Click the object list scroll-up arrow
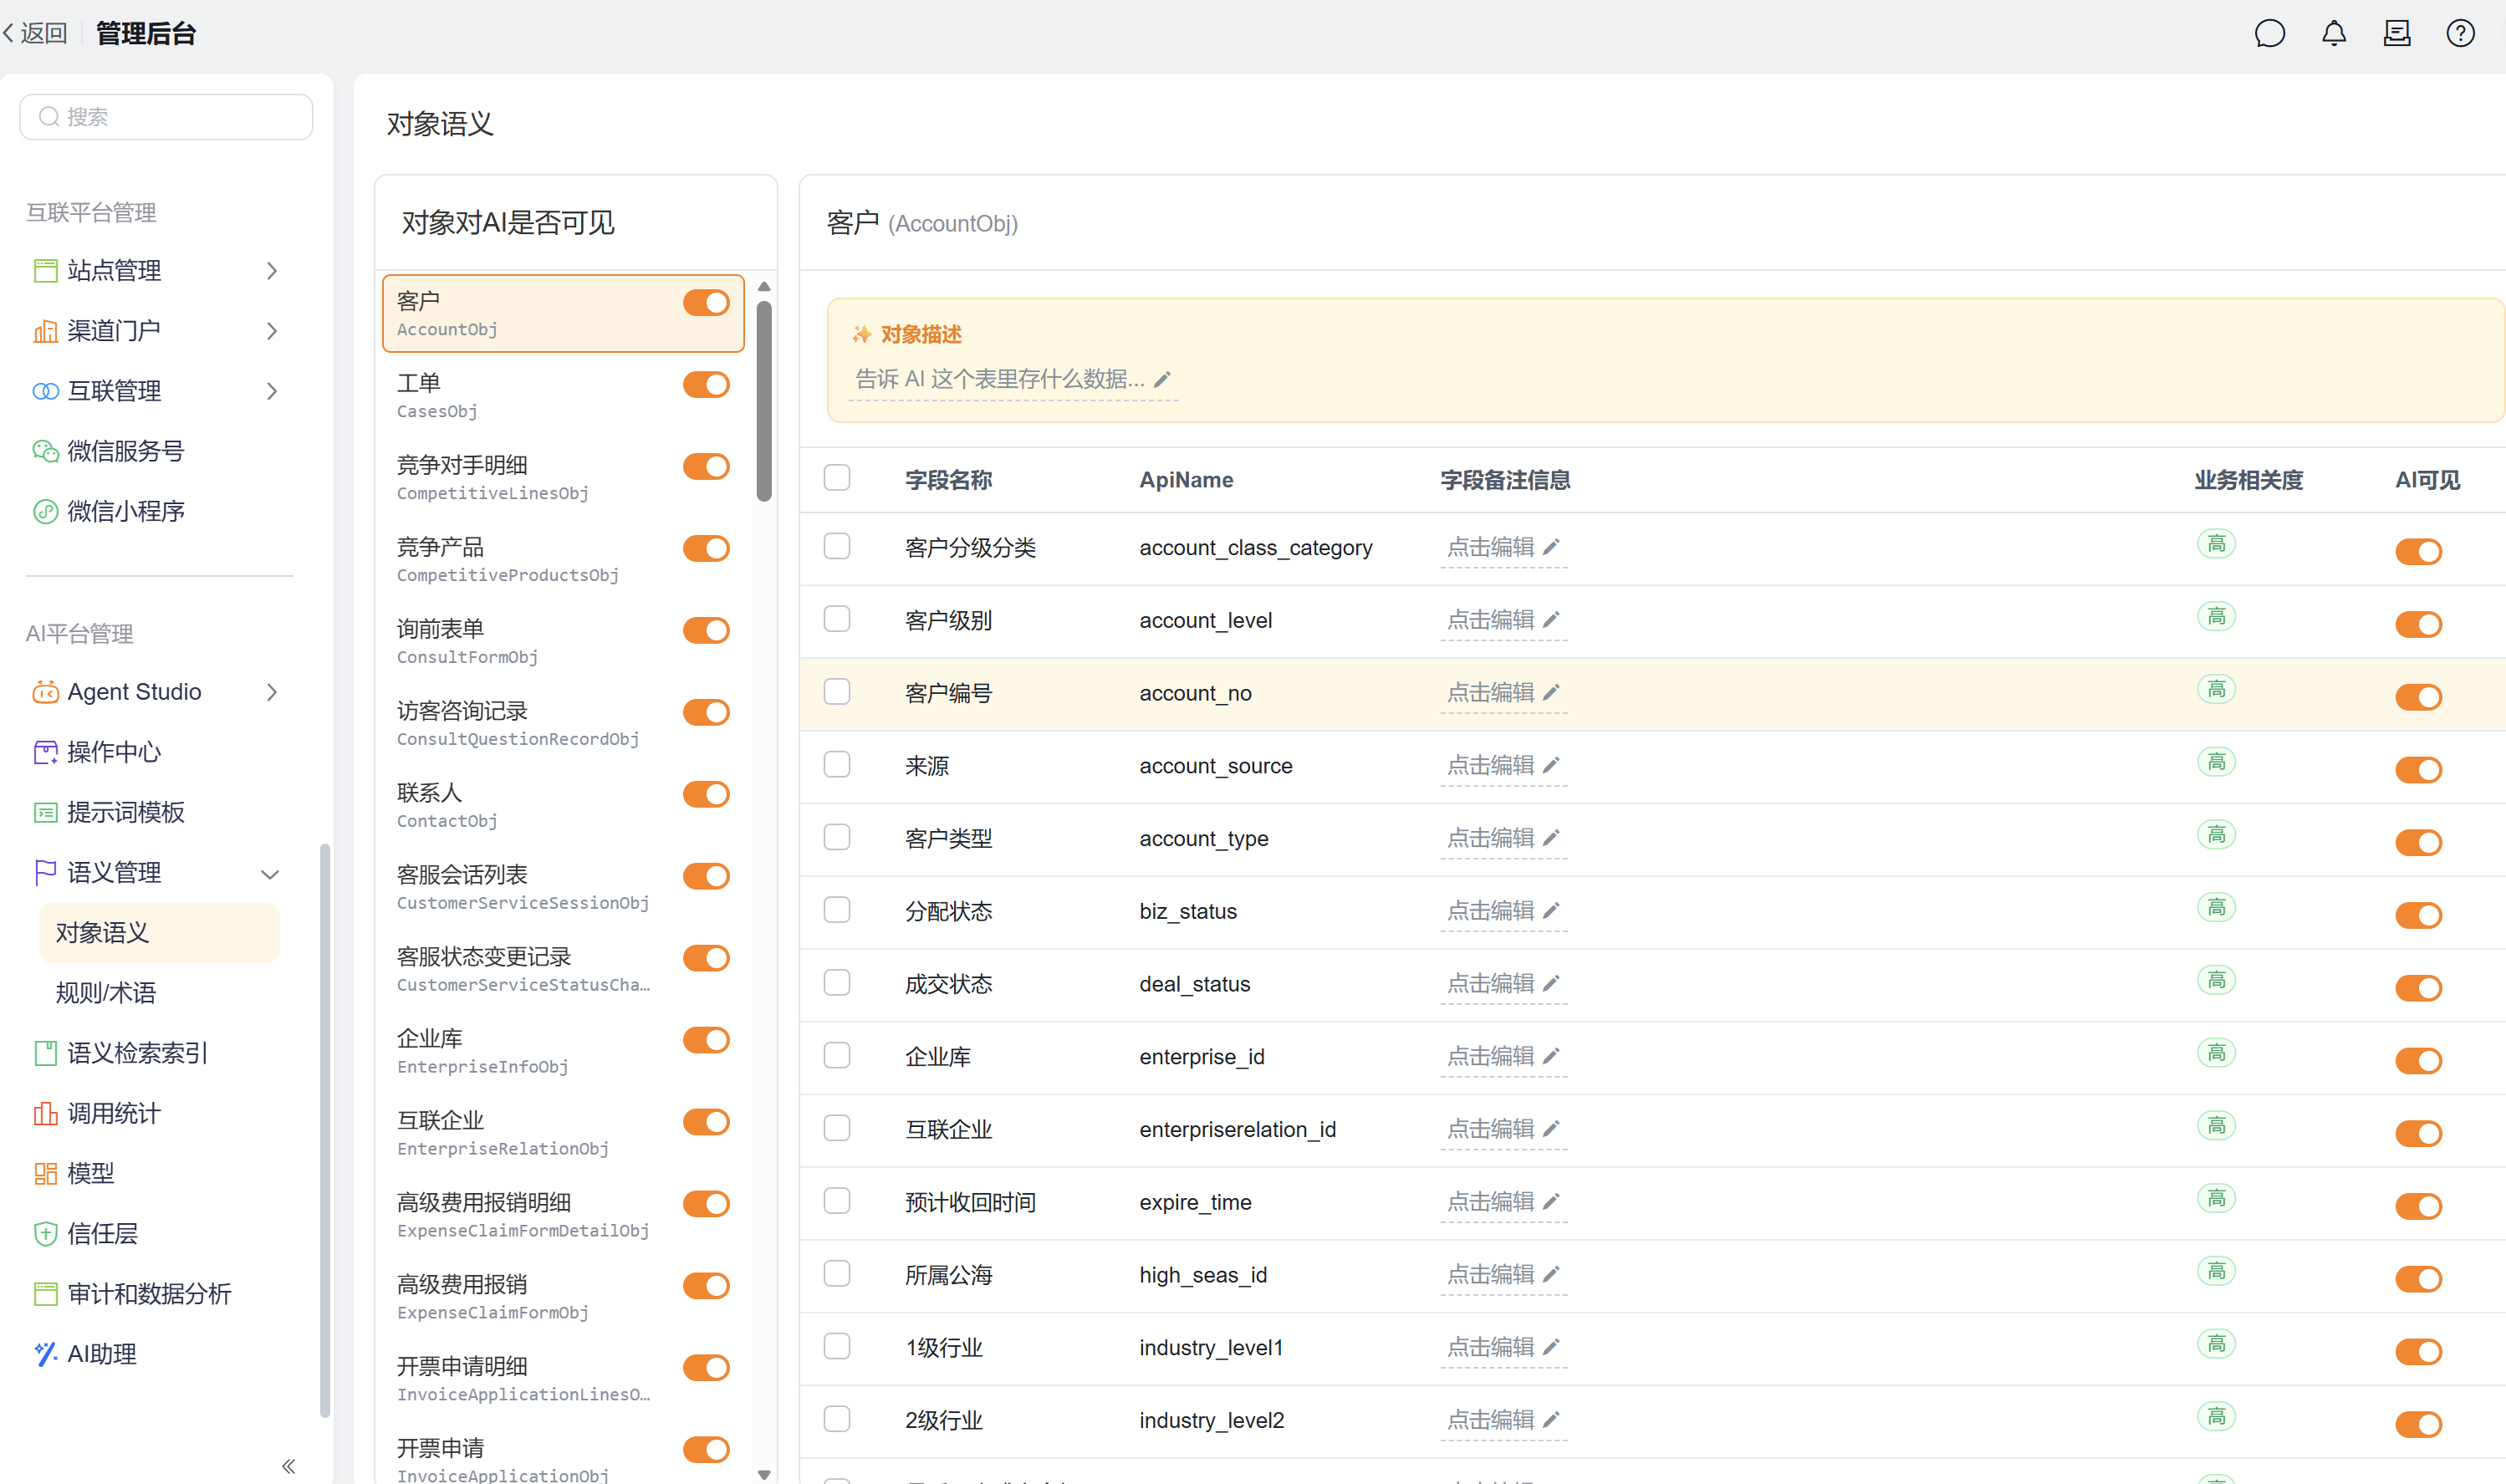2506x1484 pixels. pos(765,287)
